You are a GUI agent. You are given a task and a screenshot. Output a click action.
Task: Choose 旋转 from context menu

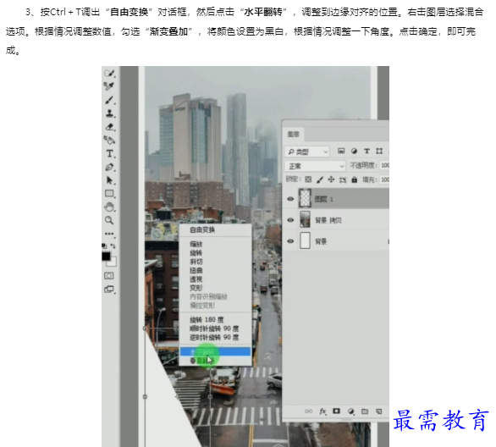(196, 253)
